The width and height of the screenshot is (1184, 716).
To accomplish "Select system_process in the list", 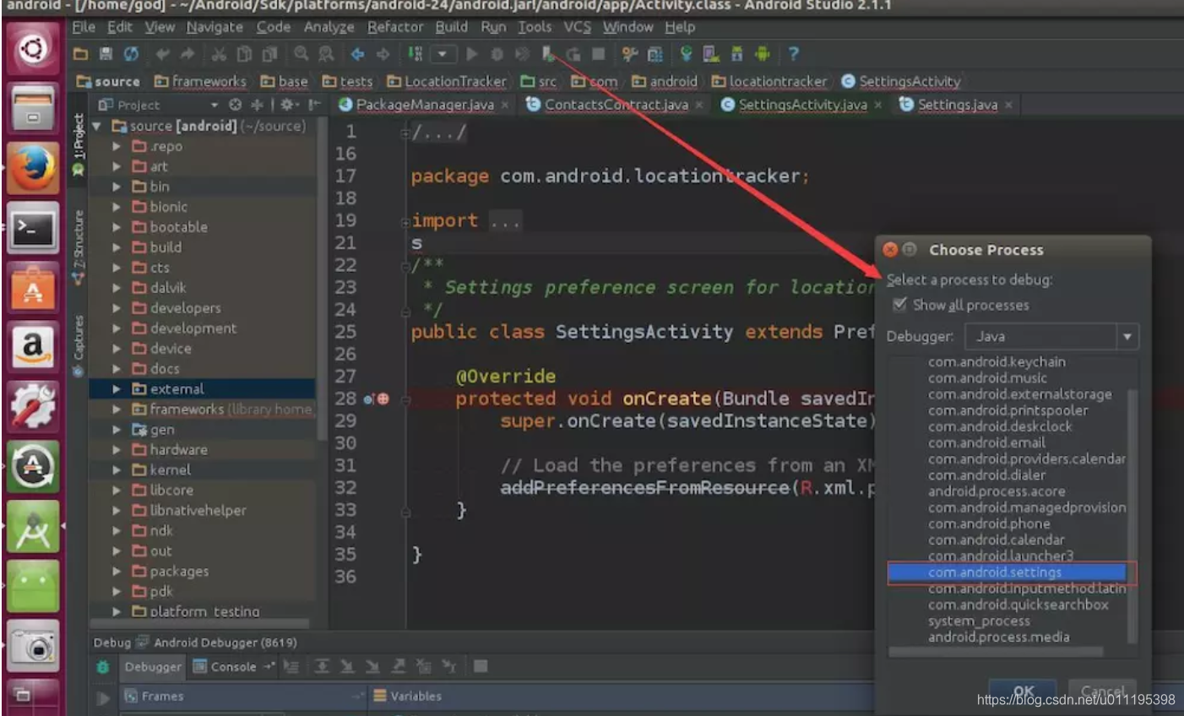I will click(979, 621).
